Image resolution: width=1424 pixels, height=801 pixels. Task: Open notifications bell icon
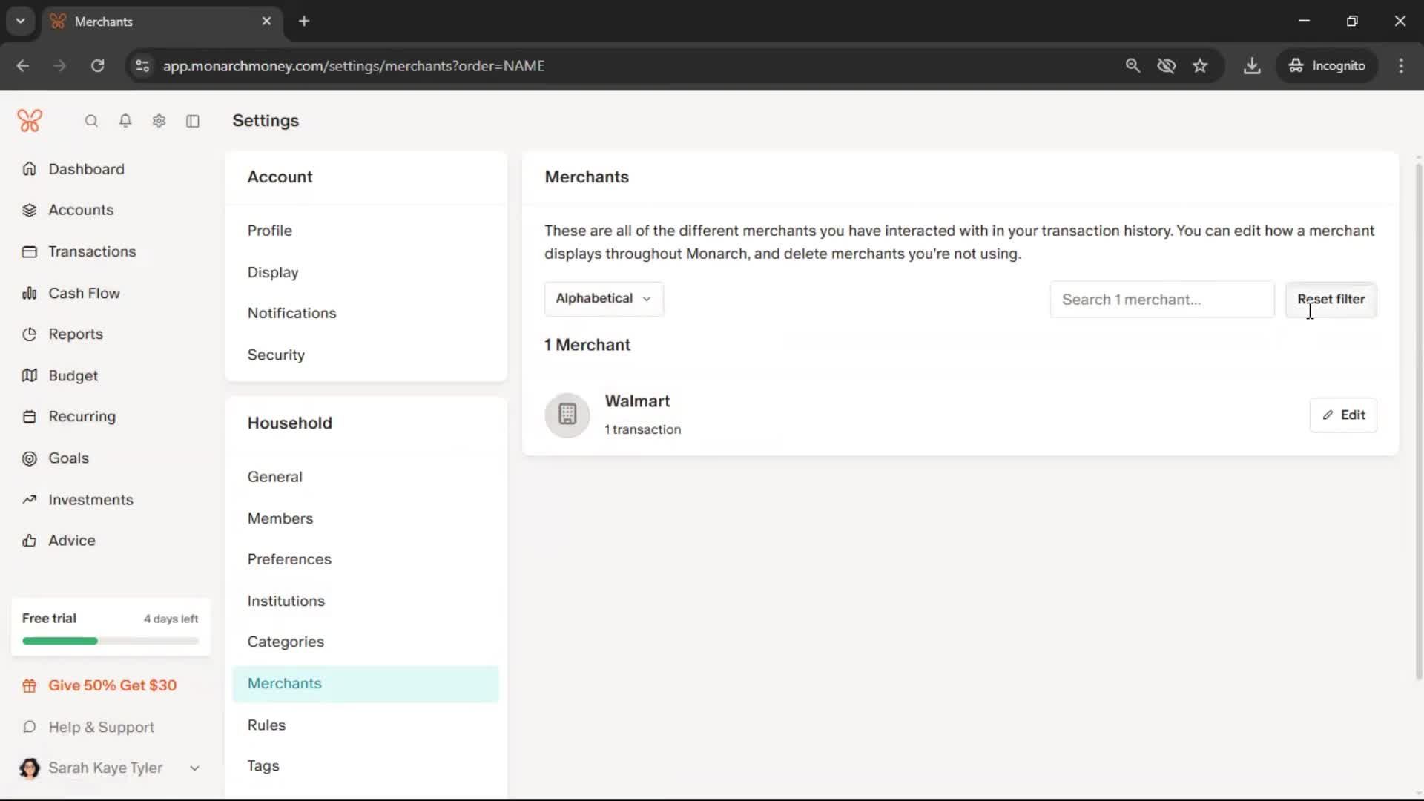(125, 121)
